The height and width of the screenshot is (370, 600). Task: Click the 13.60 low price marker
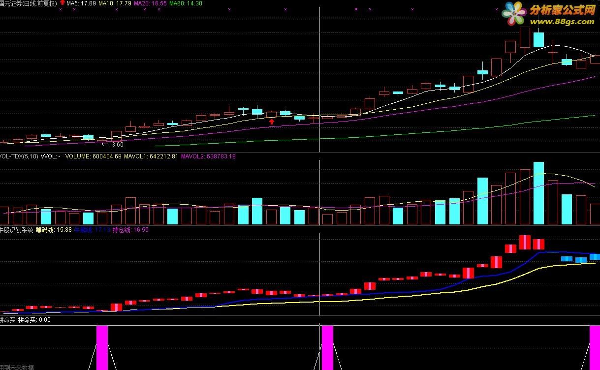[113, 145]
